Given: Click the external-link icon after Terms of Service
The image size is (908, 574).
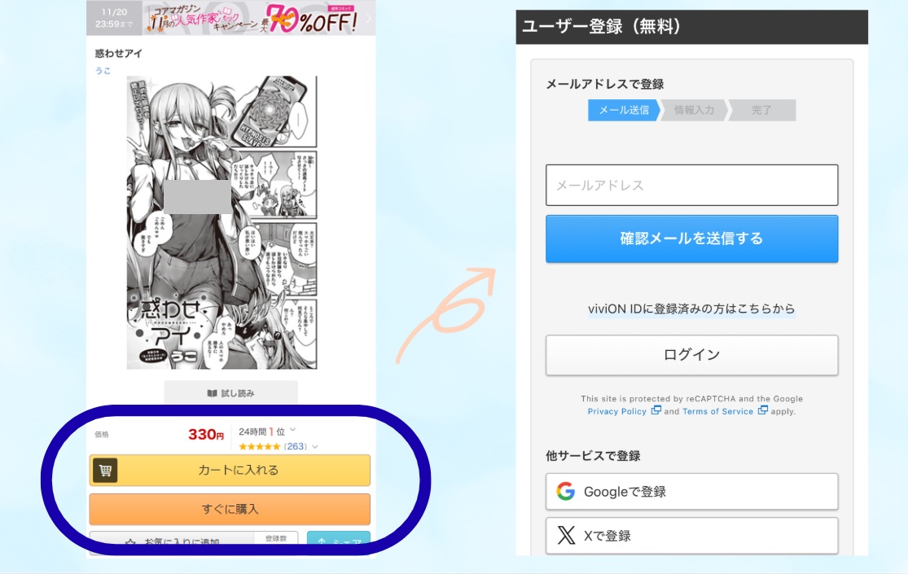Looking at the screenshot, I should (x=763, y=410).
